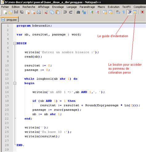This screenshot has height=152, width=146.
Task: Collapse the BEGIN block fold marker
Action: click(15, 43)
